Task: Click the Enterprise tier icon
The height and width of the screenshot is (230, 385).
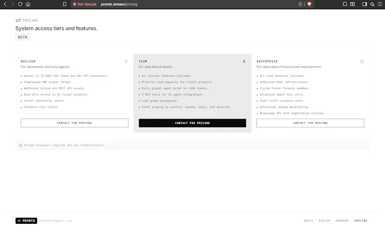Action: coord(362,61)
